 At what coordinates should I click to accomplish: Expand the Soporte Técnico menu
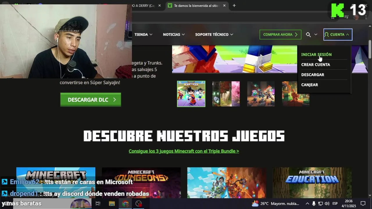click(214, 35)
